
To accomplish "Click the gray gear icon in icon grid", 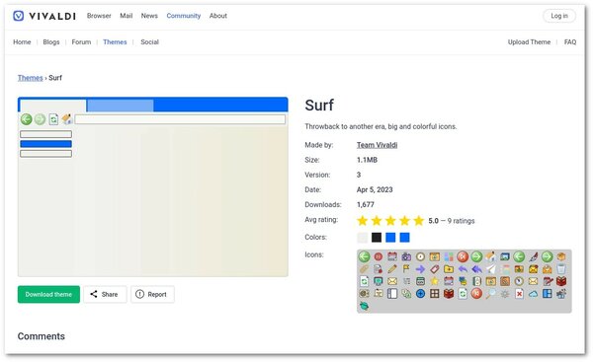I will tap(505, 294).
